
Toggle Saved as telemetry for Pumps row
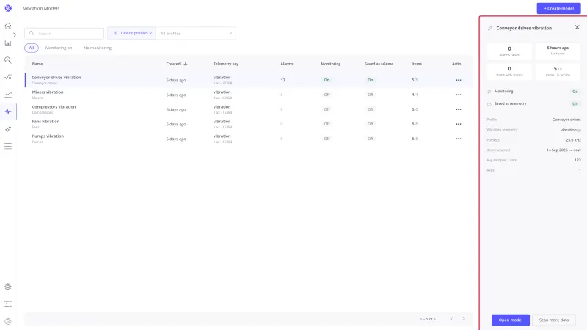[371, 139]
